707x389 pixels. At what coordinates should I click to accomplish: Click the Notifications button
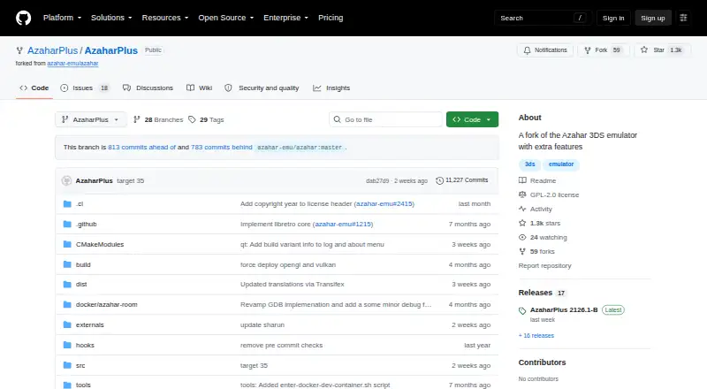point(545,50)
